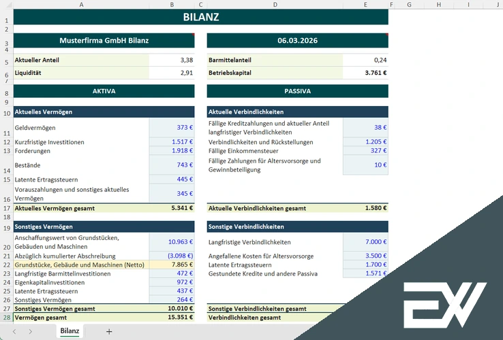
Task: Select column A header
Action: (x=80, y=5)
